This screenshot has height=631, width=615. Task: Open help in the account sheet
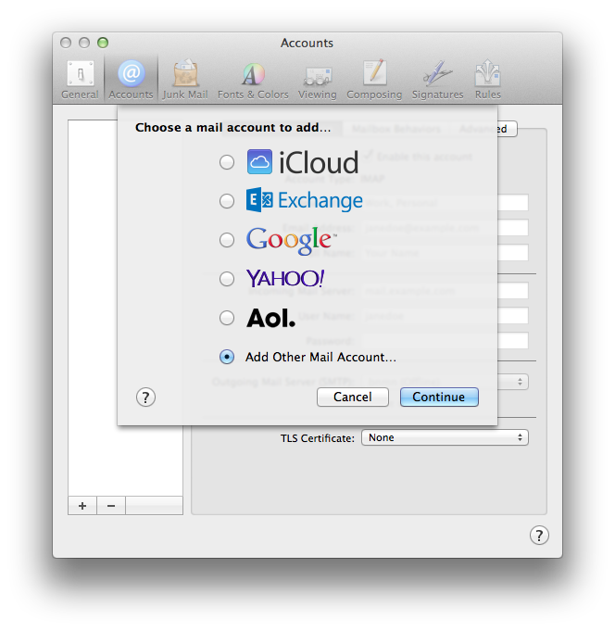pyautogui.click(x=145, y=398)
